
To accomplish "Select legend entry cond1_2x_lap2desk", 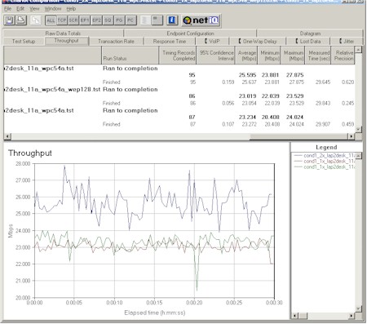I will coord(325,155).
